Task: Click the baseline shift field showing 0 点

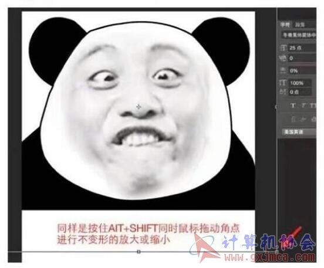Action: 300,92
